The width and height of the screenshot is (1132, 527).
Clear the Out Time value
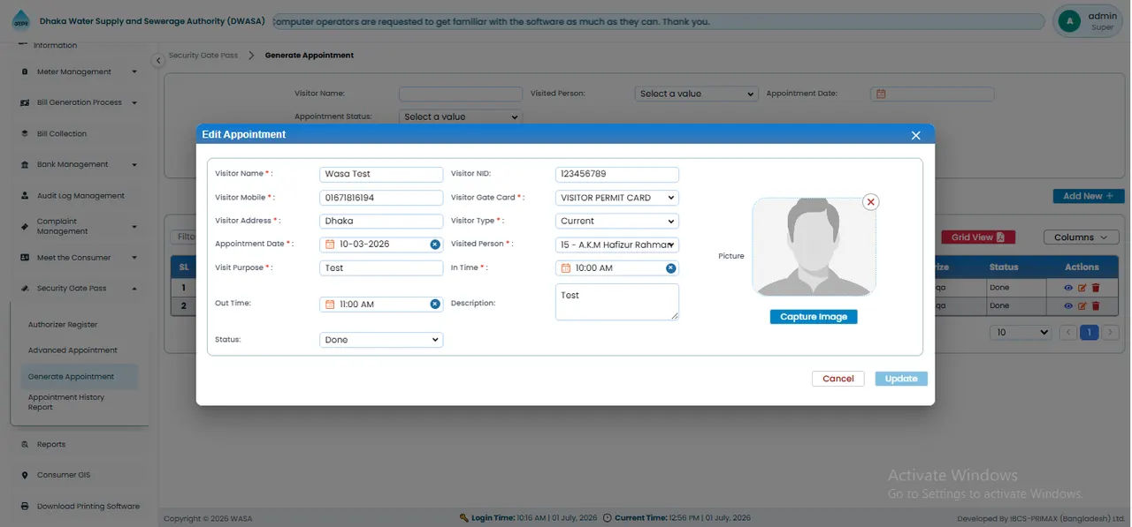coord(435,304)
